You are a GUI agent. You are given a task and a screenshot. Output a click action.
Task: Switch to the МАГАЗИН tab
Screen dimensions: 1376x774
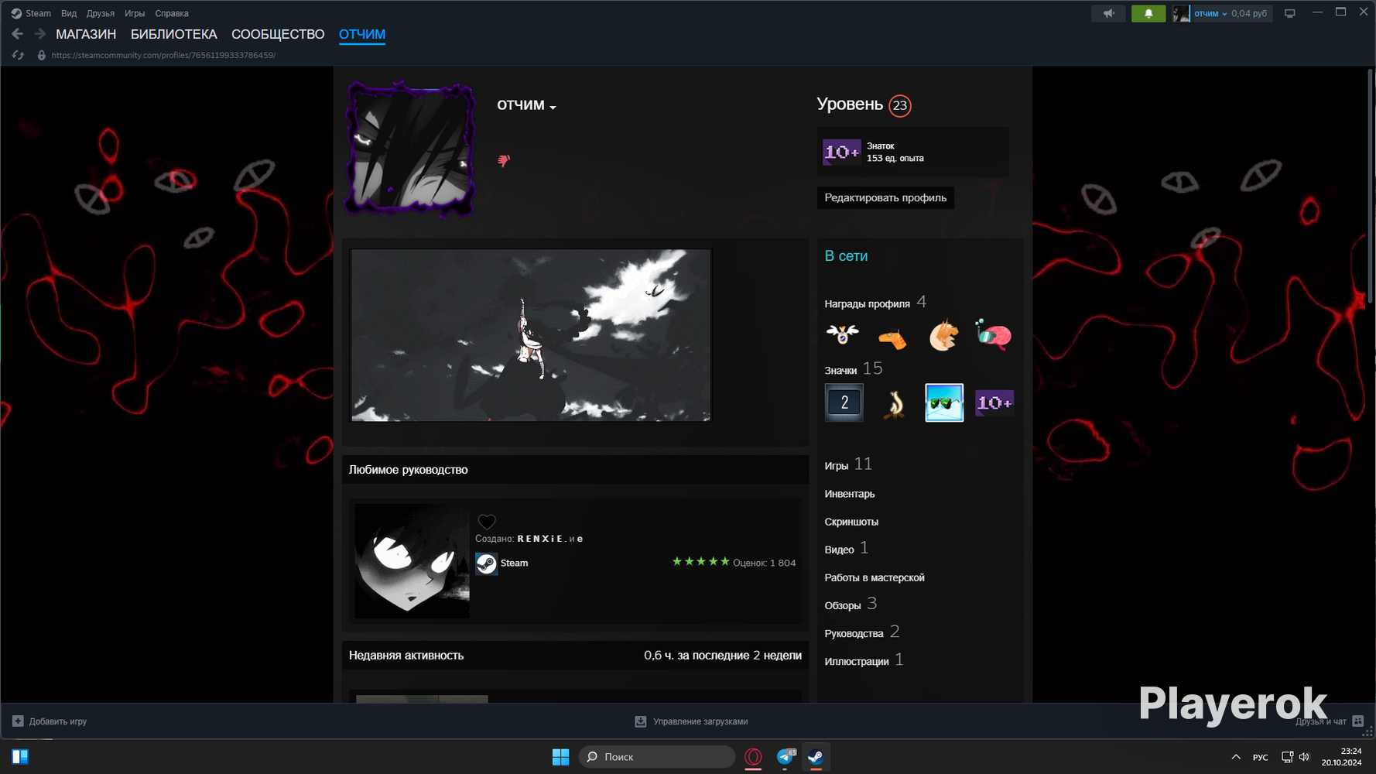click(86, 34)
